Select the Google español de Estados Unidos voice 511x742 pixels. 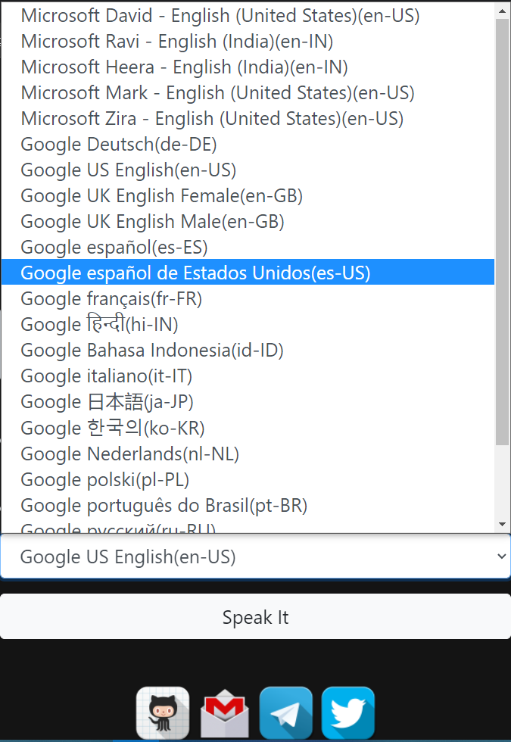coord(197,273)
